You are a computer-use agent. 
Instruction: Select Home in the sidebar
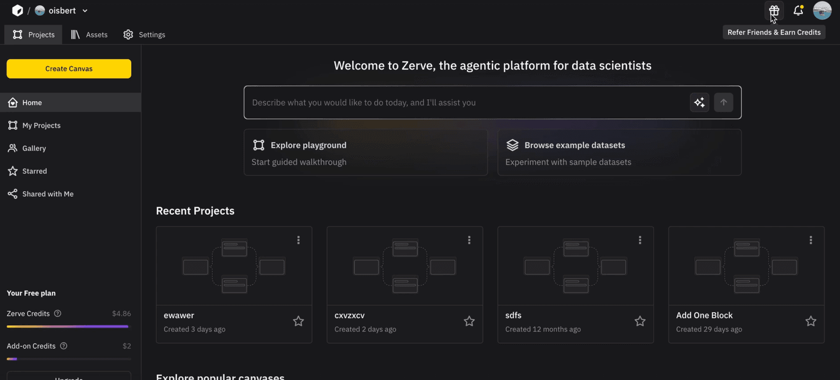tap(70, 102)
